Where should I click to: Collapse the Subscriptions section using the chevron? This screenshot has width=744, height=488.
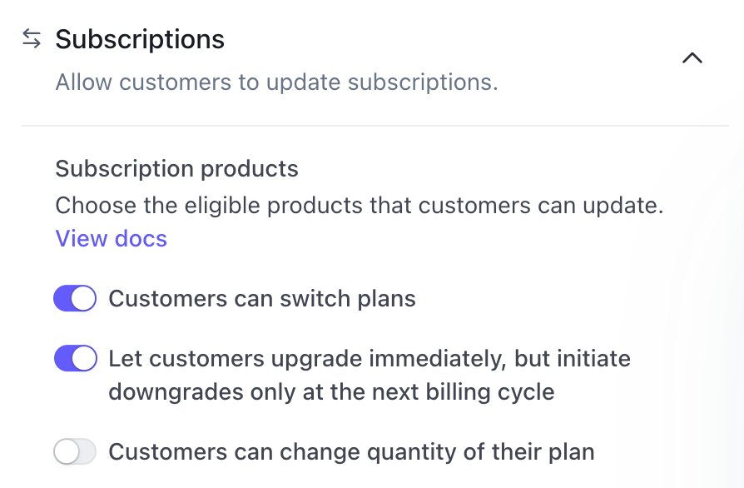point(692,58)
